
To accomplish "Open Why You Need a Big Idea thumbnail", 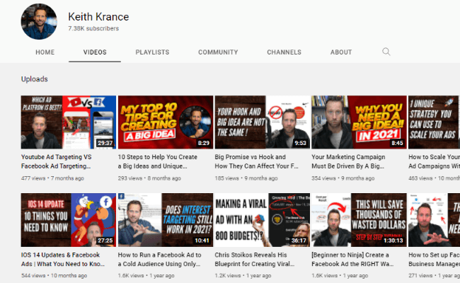I will tap(359, 122).
